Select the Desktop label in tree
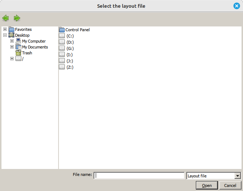 click(22, 35)
